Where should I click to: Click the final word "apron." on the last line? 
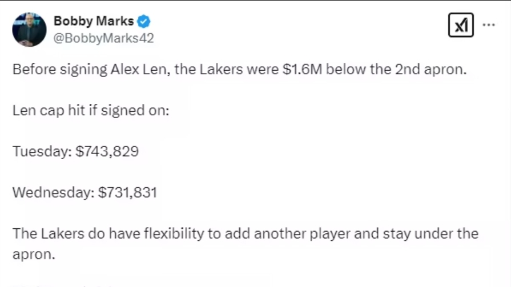pos(34,254)
